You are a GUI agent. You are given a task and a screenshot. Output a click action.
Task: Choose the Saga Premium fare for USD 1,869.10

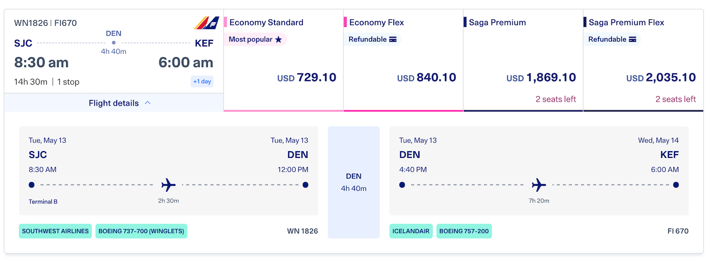541,78
